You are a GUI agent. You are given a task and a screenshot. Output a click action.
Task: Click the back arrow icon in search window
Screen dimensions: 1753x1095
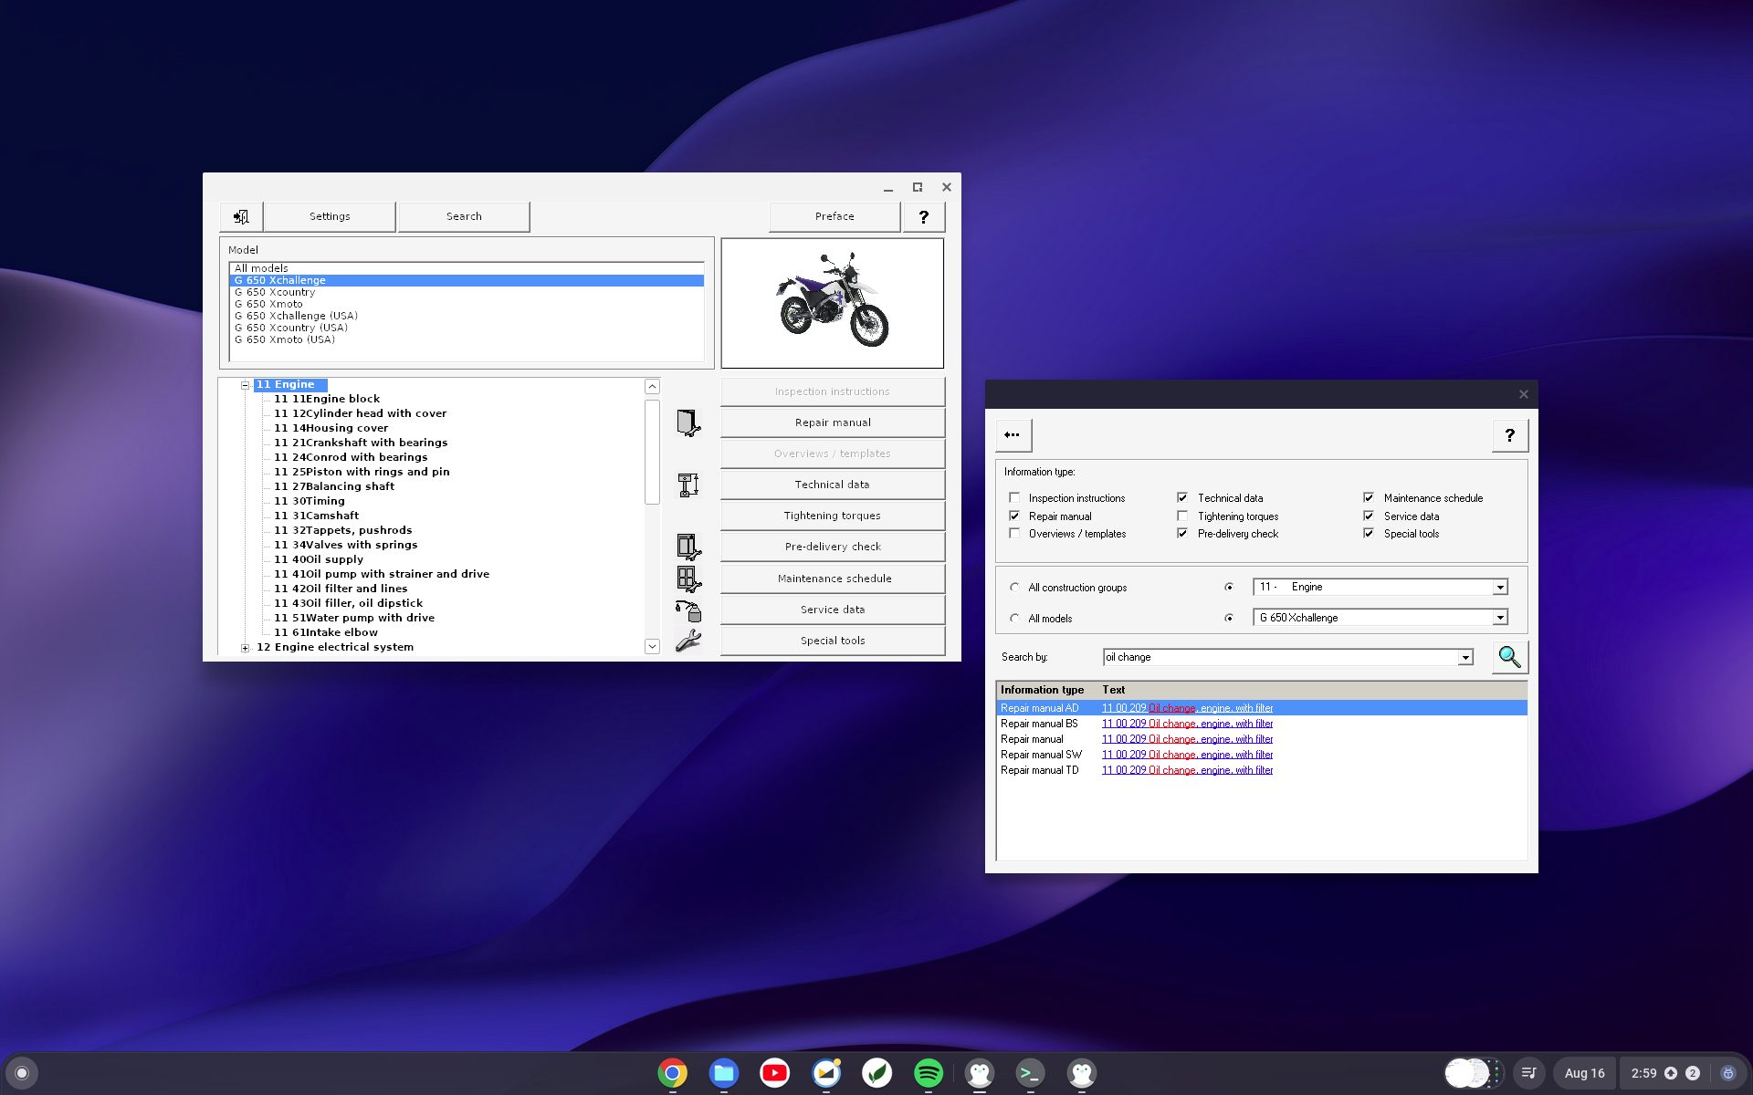[x=1013, y=435]
